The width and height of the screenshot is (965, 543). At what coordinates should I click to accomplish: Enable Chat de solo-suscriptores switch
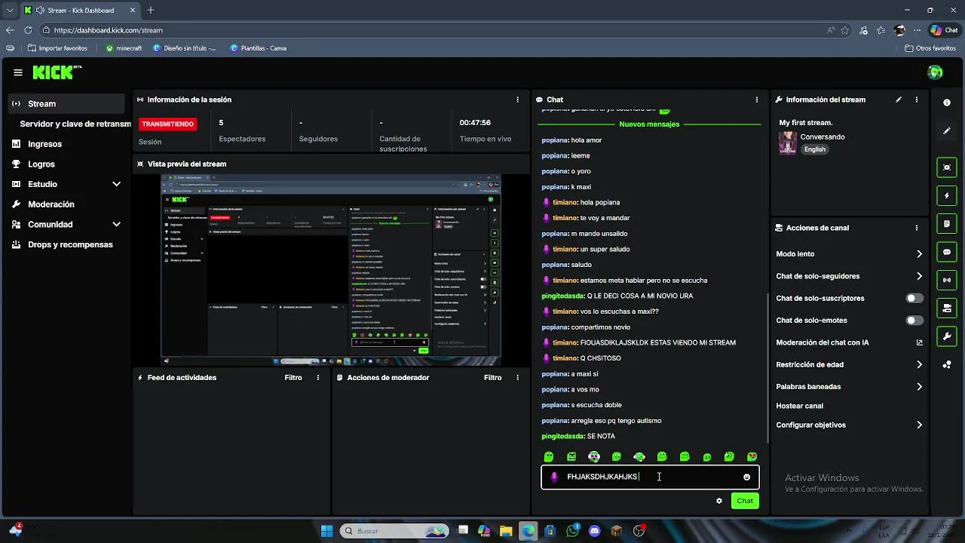[914, 298]
